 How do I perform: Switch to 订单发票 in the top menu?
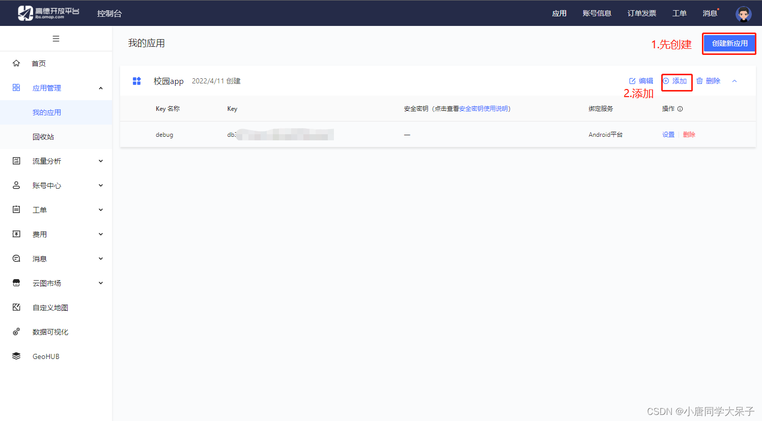tap(641, 13)
